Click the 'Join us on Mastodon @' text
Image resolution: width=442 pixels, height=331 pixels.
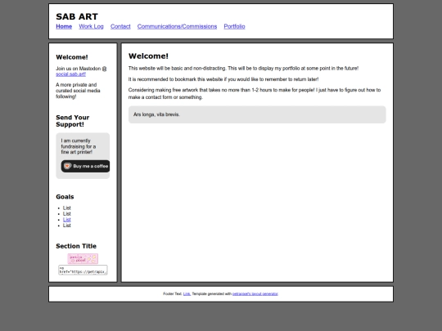pyautogui.click(x=81, y=69)
